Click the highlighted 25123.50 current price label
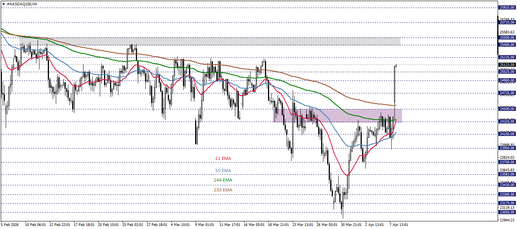The image size is (517, 229). (506, 64)
